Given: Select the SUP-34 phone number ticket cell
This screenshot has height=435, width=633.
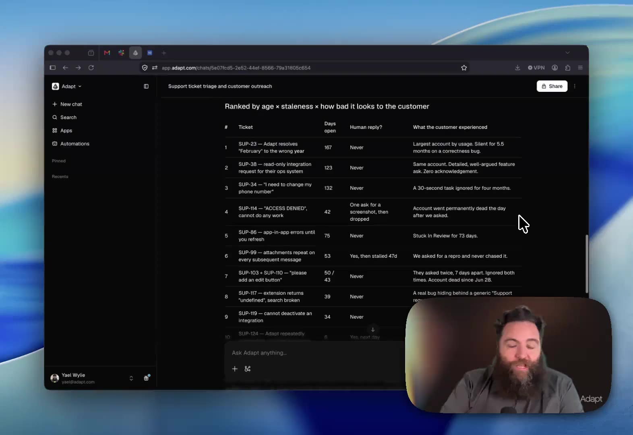Looking at the screenshot, I should pos(275,188).
